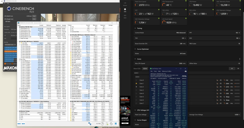Collapse the Curve Optimizer section
Screen dimensions: 244x128
tap(135, 49)
